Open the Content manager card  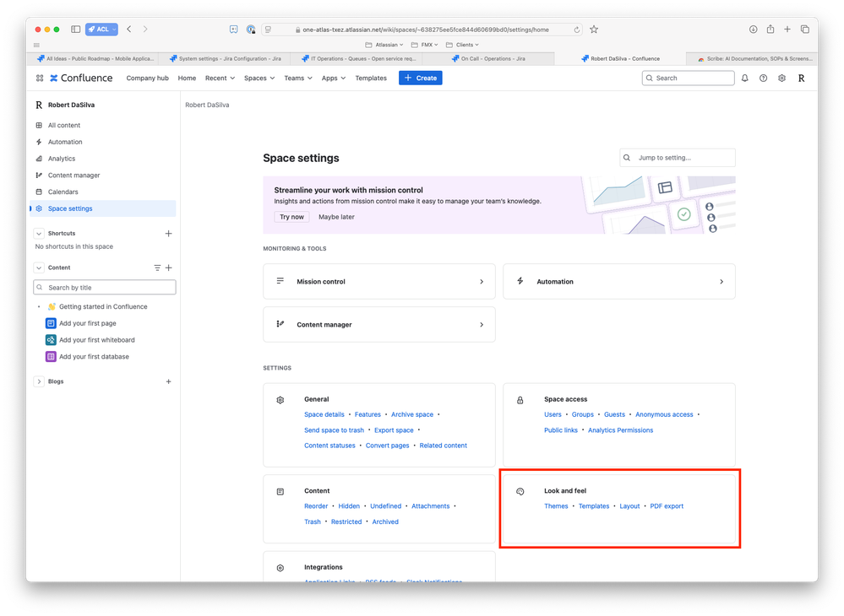tap(379, 324)
